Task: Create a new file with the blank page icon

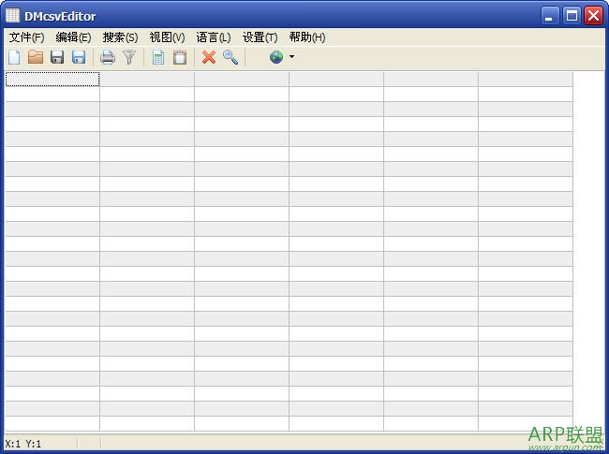Action: pos(14,57)
